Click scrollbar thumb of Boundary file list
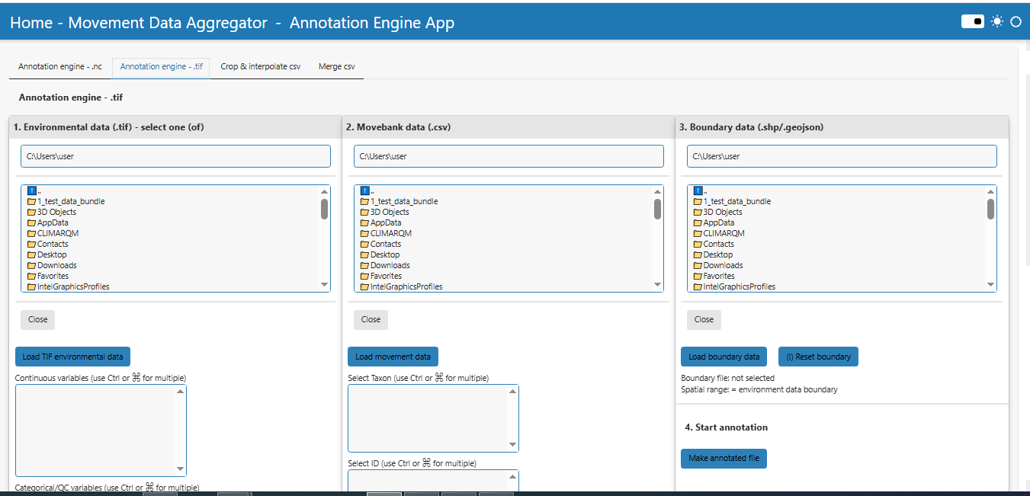The width and height of the screenshot is (1030, 496). tap(991, 209)
